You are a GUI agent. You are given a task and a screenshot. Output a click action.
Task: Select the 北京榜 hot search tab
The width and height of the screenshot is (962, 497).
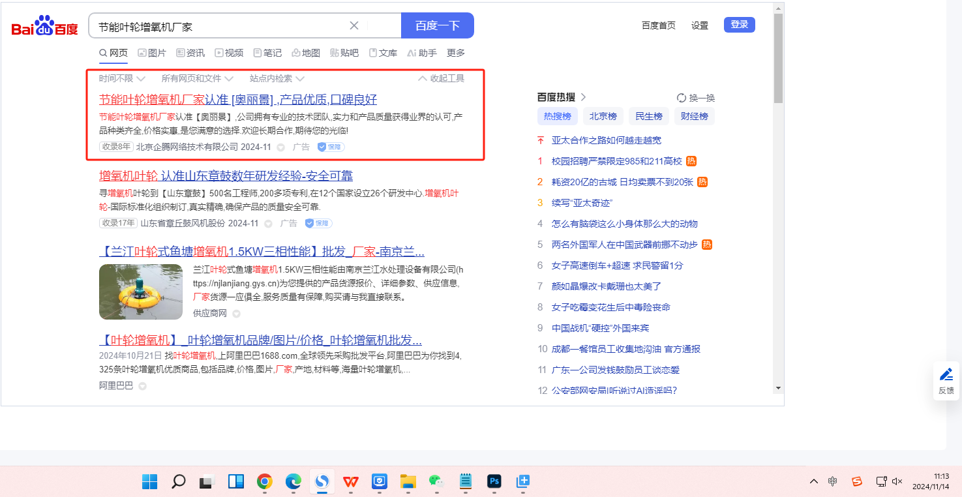603,116
